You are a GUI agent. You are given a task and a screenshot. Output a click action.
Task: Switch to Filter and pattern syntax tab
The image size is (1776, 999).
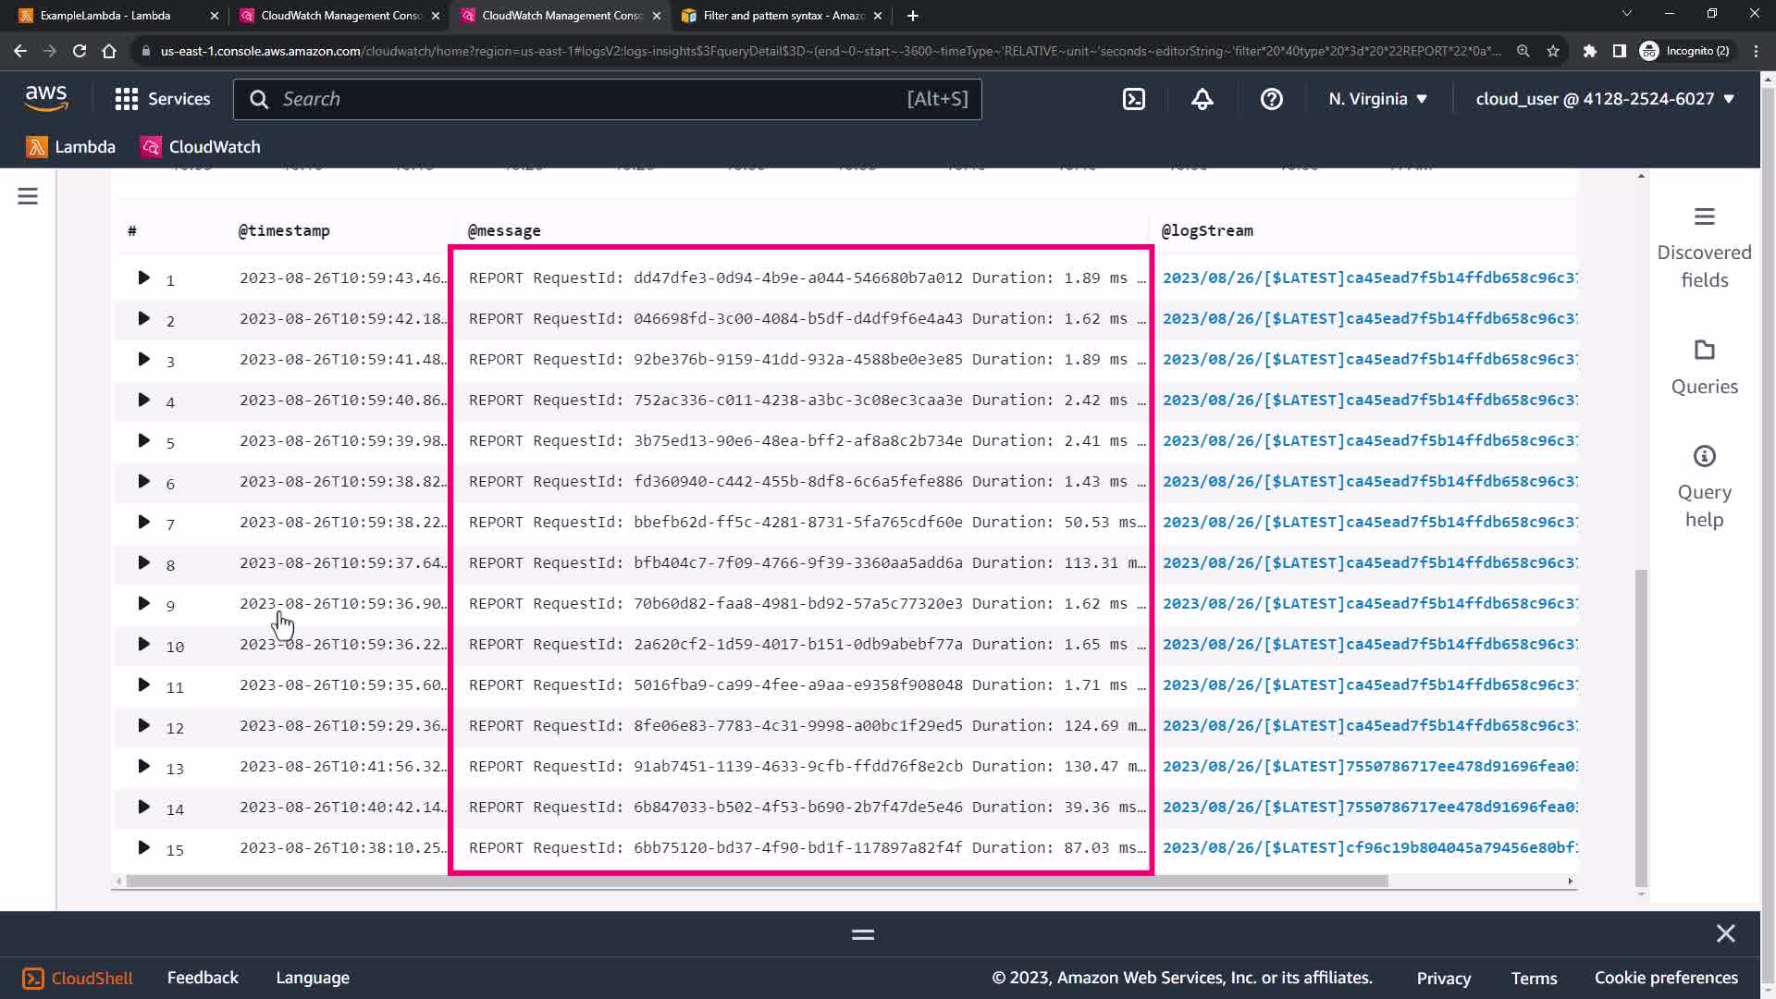pyautogui.click(x=782, y=16)
